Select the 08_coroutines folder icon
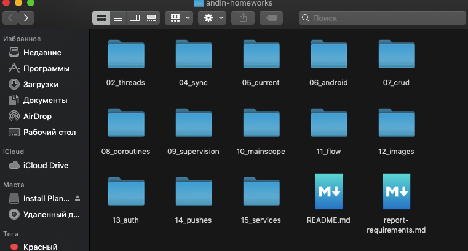This screenshot has width=468, height=251. coord(126,123)
